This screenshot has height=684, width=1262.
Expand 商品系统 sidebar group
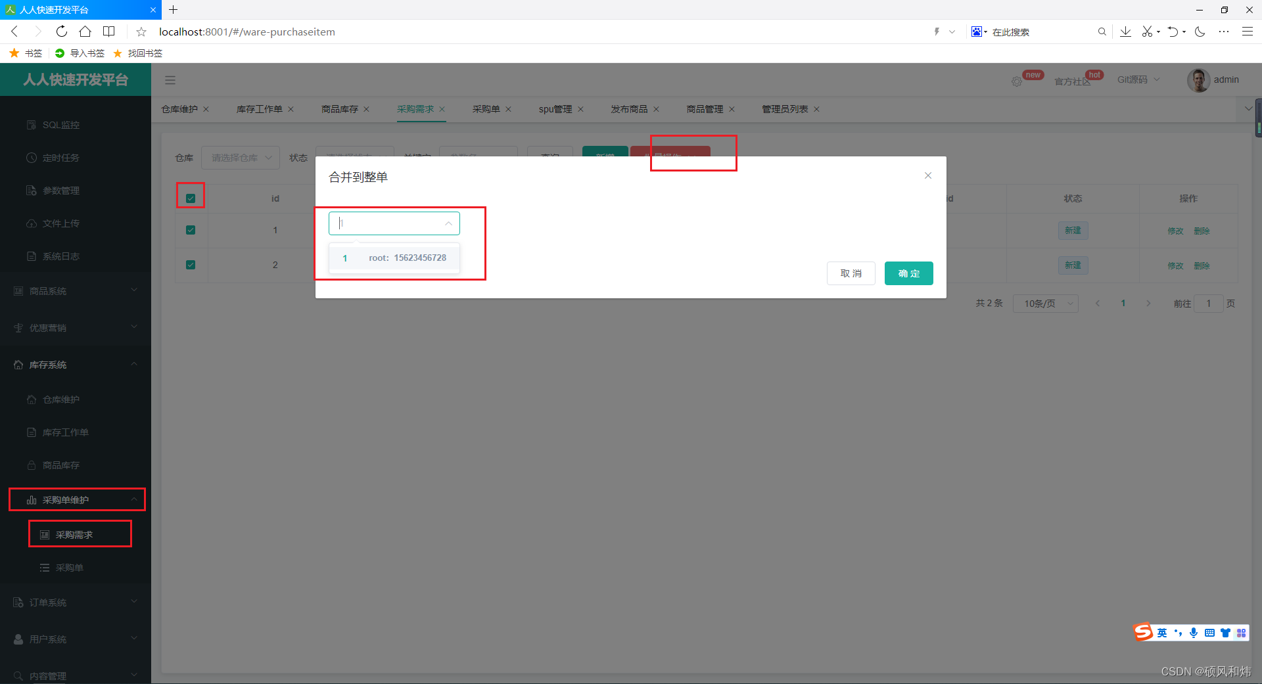tap(76, 290)
